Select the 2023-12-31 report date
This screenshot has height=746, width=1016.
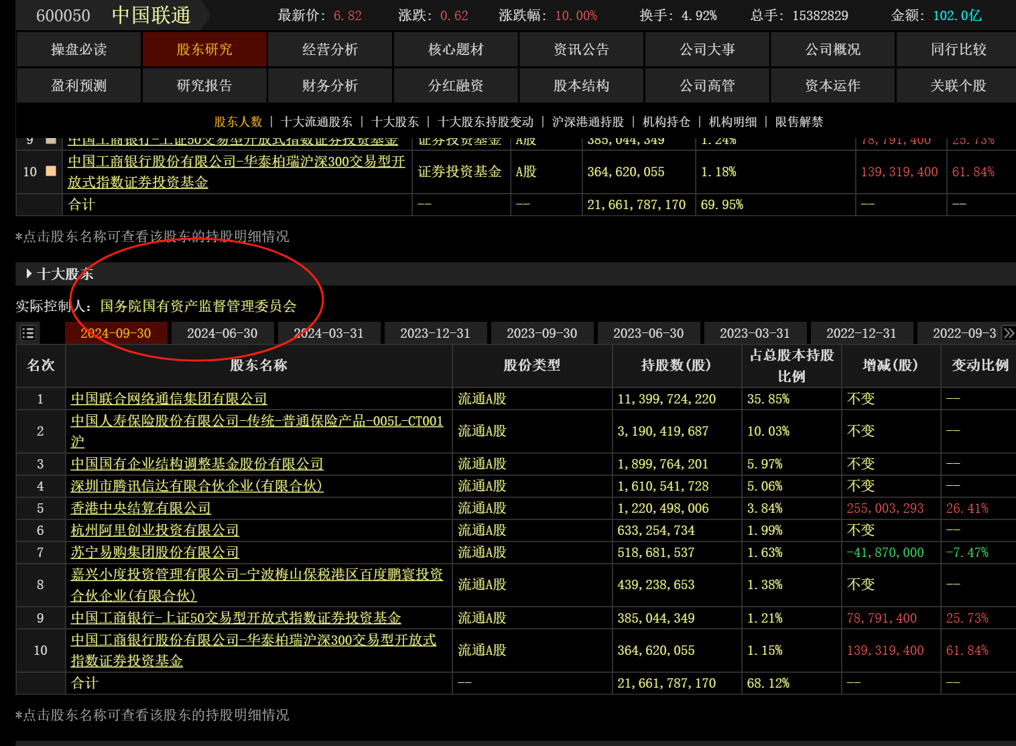click(436, 333)
